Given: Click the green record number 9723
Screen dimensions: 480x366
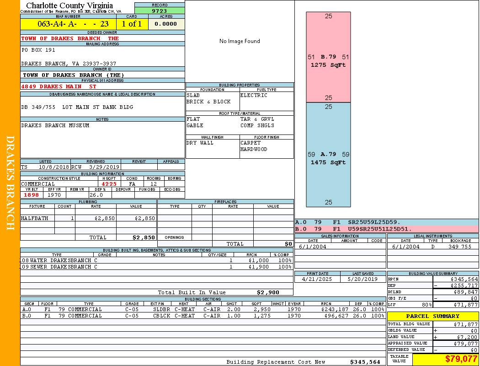Looking at the screenshot, I should 160,11.
